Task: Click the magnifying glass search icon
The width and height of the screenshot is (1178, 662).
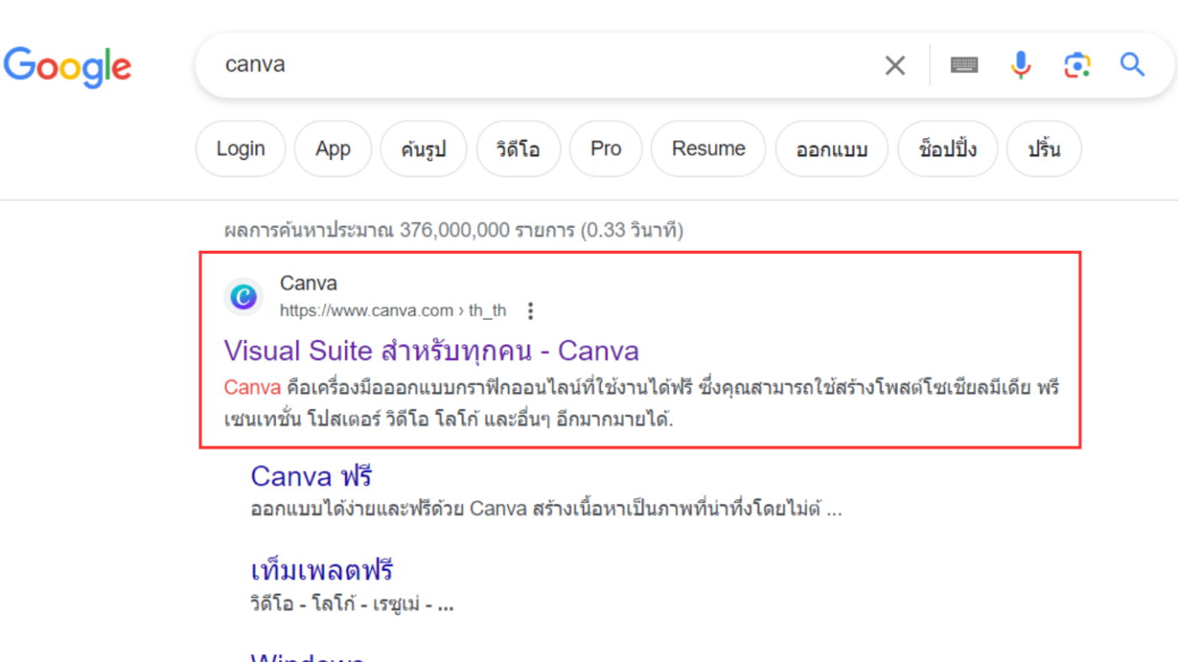Action: pyautogui.click(x=1132, y=65)
